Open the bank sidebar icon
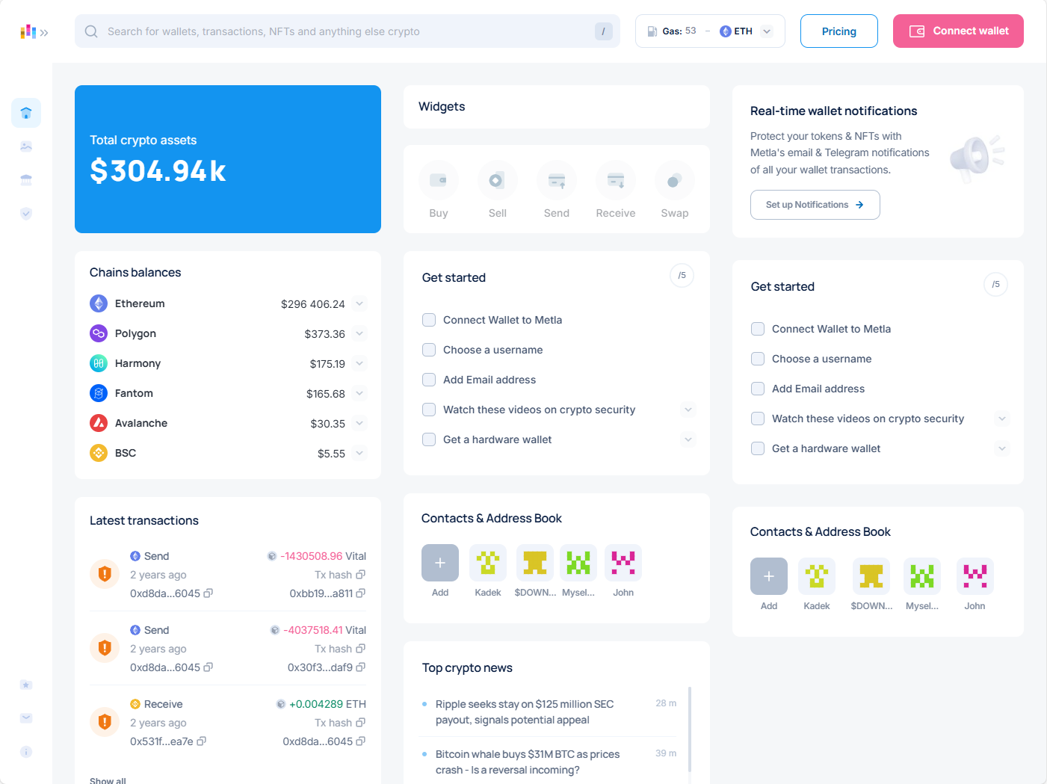Screen dimensions: 1047x784 pos(26,180)
